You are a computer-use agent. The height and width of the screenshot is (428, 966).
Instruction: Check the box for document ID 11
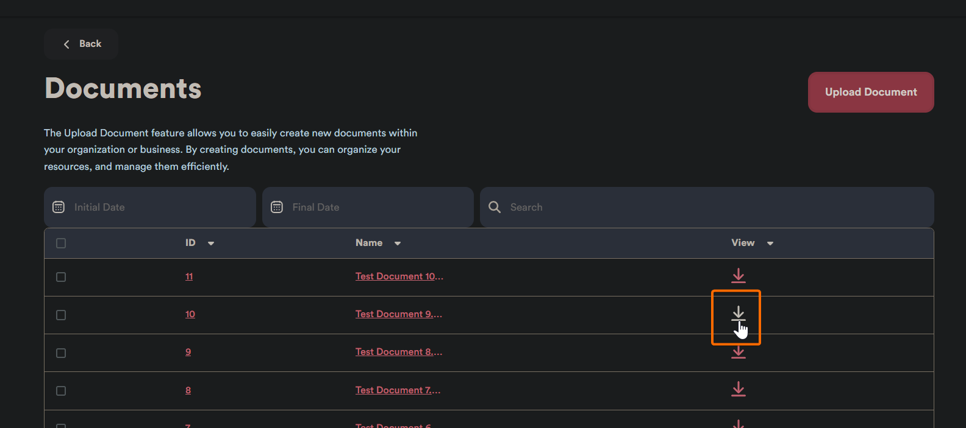coord(61,277)
